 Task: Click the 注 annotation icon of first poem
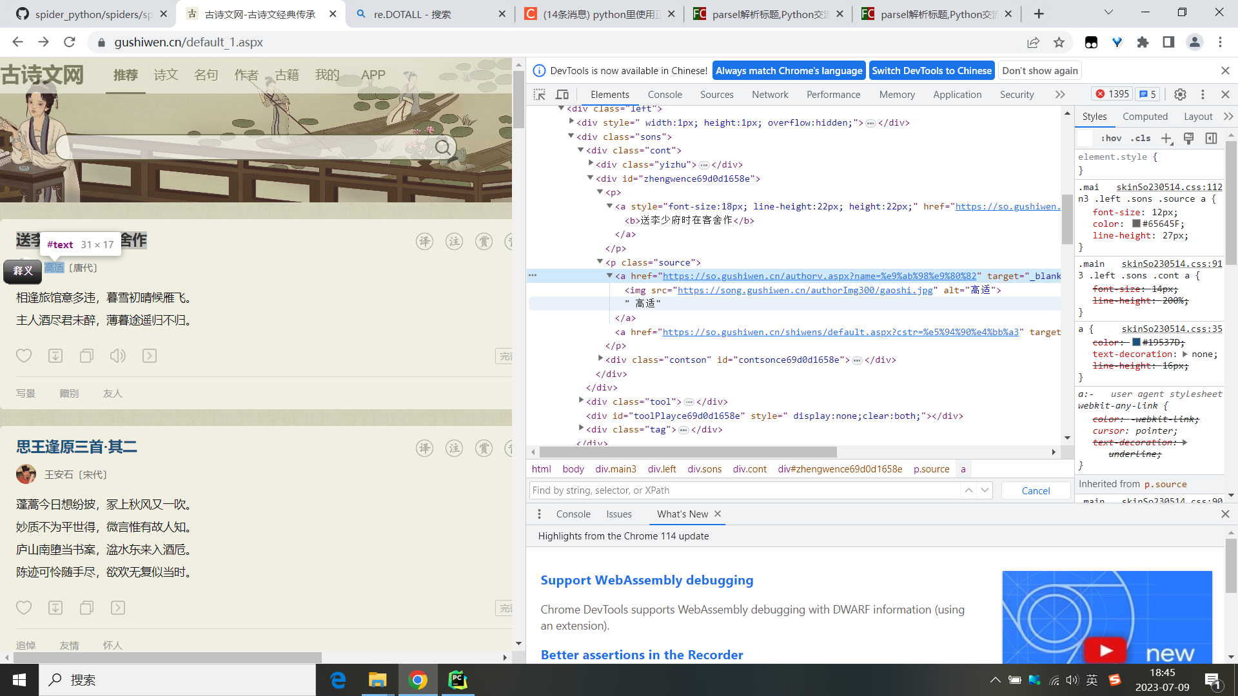point(455,242)
